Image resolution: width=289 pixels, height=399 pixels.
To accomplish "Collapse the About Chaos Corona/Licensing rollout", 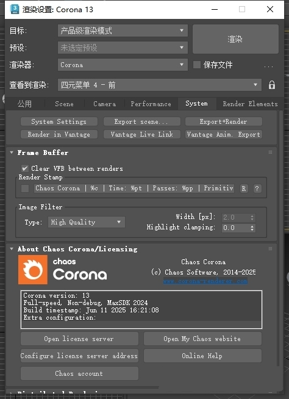I will pos(12,248).
